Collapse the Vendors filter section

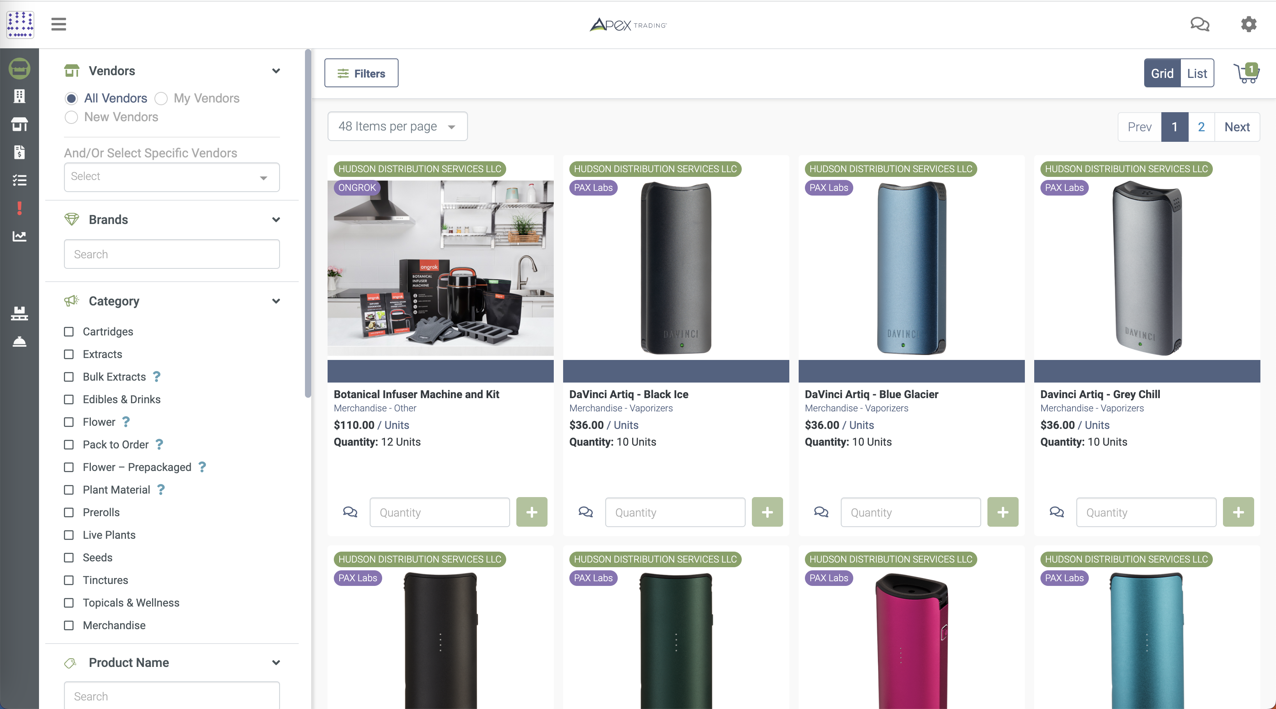(276, 71)
